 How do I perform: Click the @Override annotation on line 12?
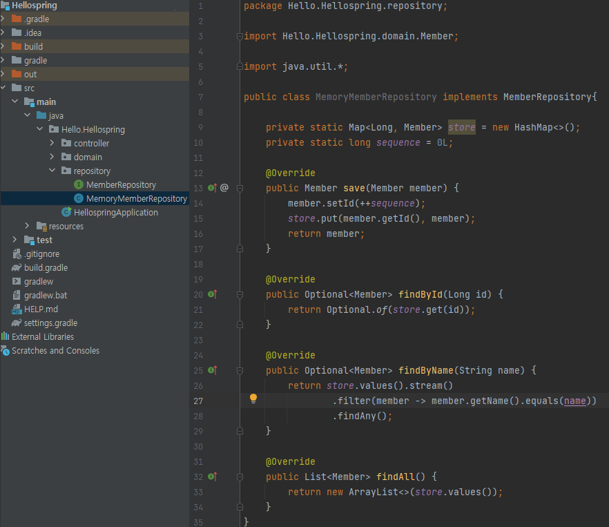tap(291, 173)
